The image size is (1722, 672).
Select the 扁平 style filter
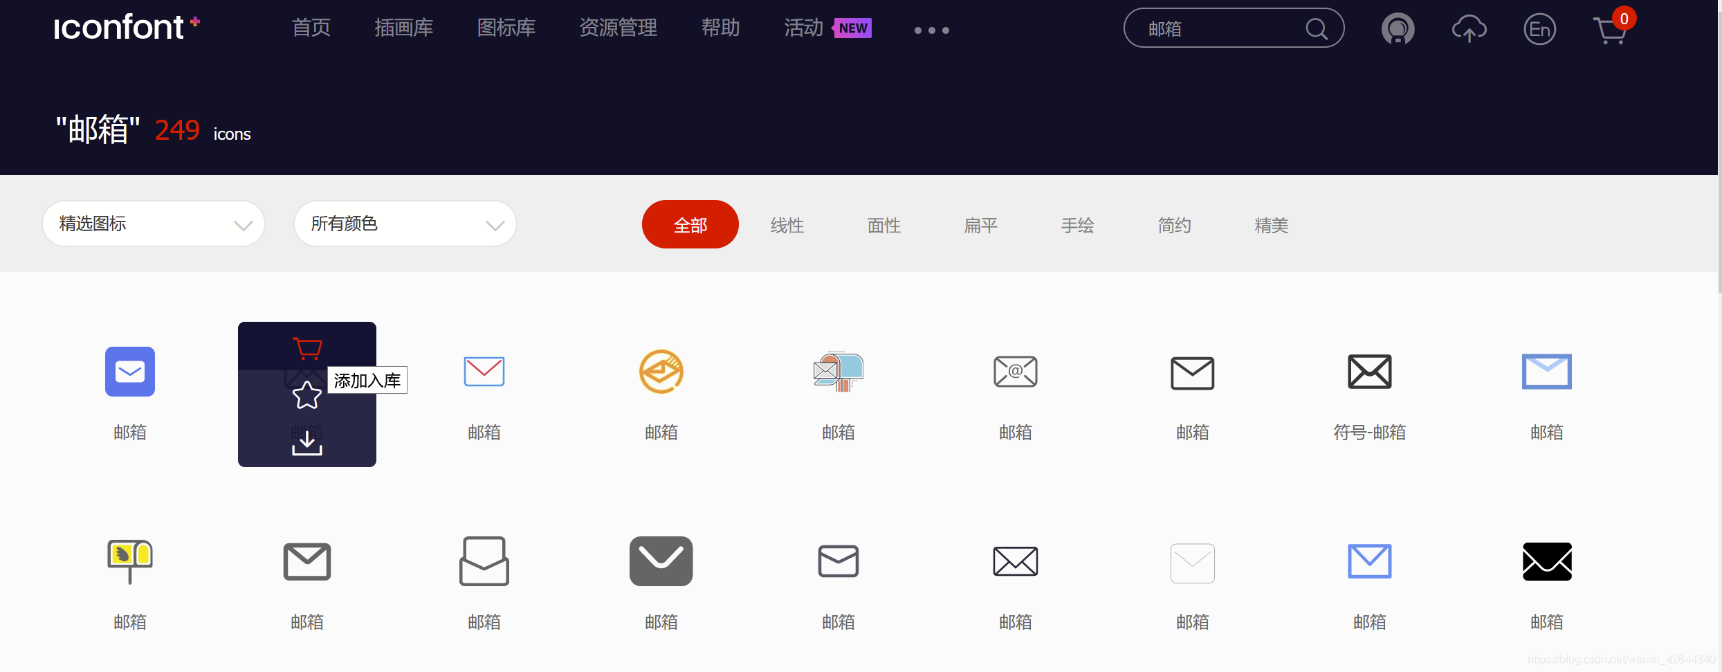981,226
